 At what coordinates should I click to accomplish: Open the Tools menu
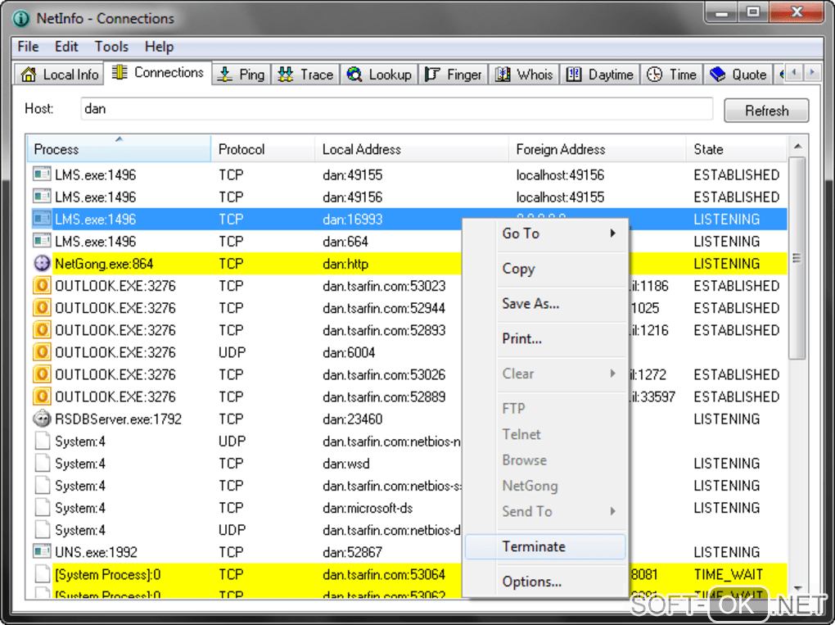coord(111,47)
